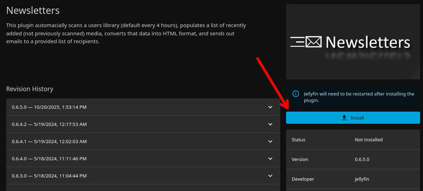Expand revision 0.6.5.0 chevron
The width and height of the screenshot is (423, 191).
[270, 107]
